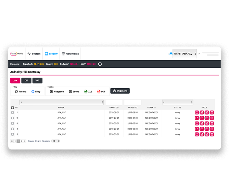Click the edit icon in row 1

[x=197, y=113]
